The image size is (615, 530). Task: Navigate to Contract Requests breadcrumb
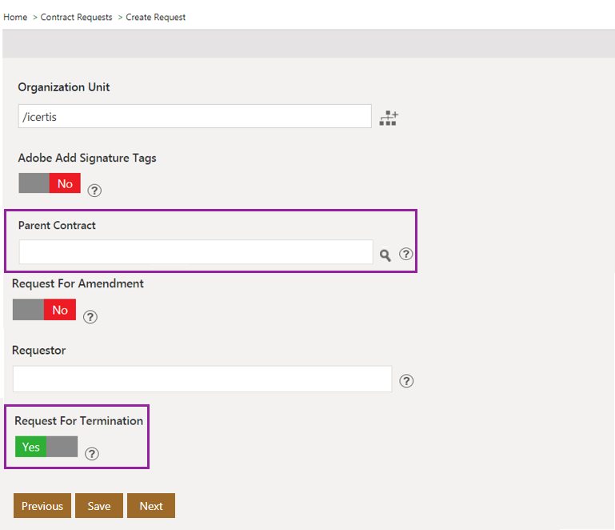pyautogui.click(x=76, y=17)
